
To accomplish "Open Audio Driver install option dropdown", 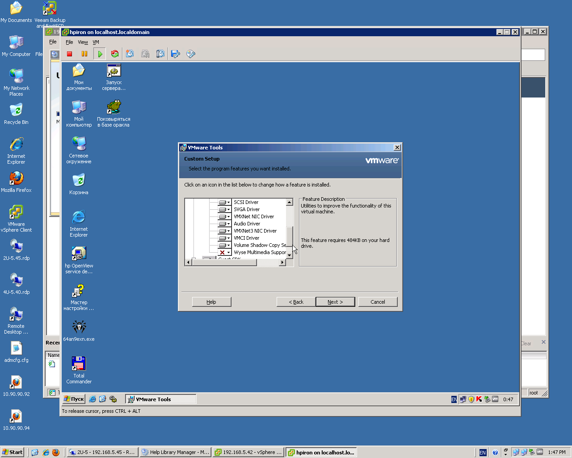I will pyautogui.click(x=224, y=224).
